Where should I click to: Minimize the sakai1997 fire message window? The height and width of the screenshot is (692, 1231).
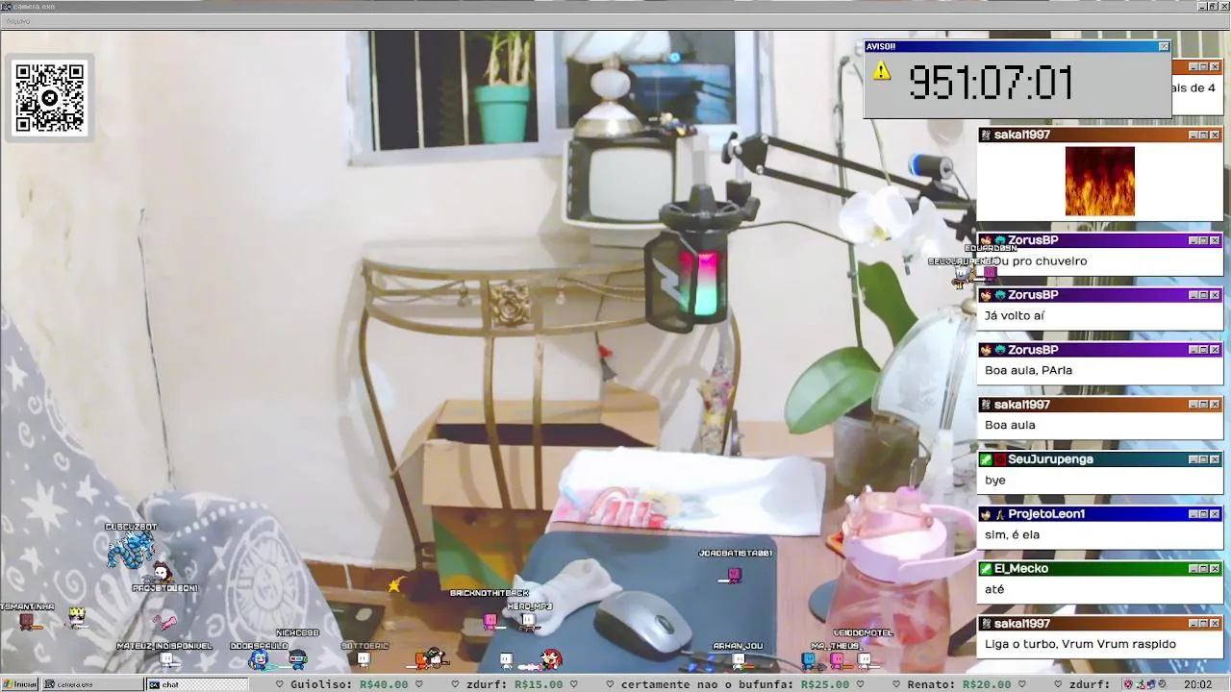[1193, 135]
